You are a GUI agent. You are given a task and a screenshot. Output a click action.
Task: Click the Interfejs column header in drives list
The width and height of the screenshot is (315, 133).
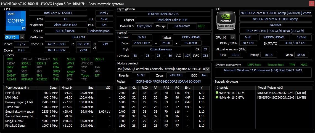pyautogui.click(x=235, y=88)
